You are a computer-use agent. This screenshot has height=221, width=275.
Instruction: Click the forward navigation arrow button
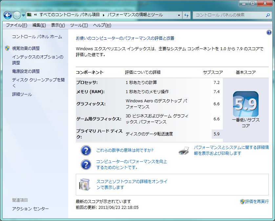coord(17,15)
